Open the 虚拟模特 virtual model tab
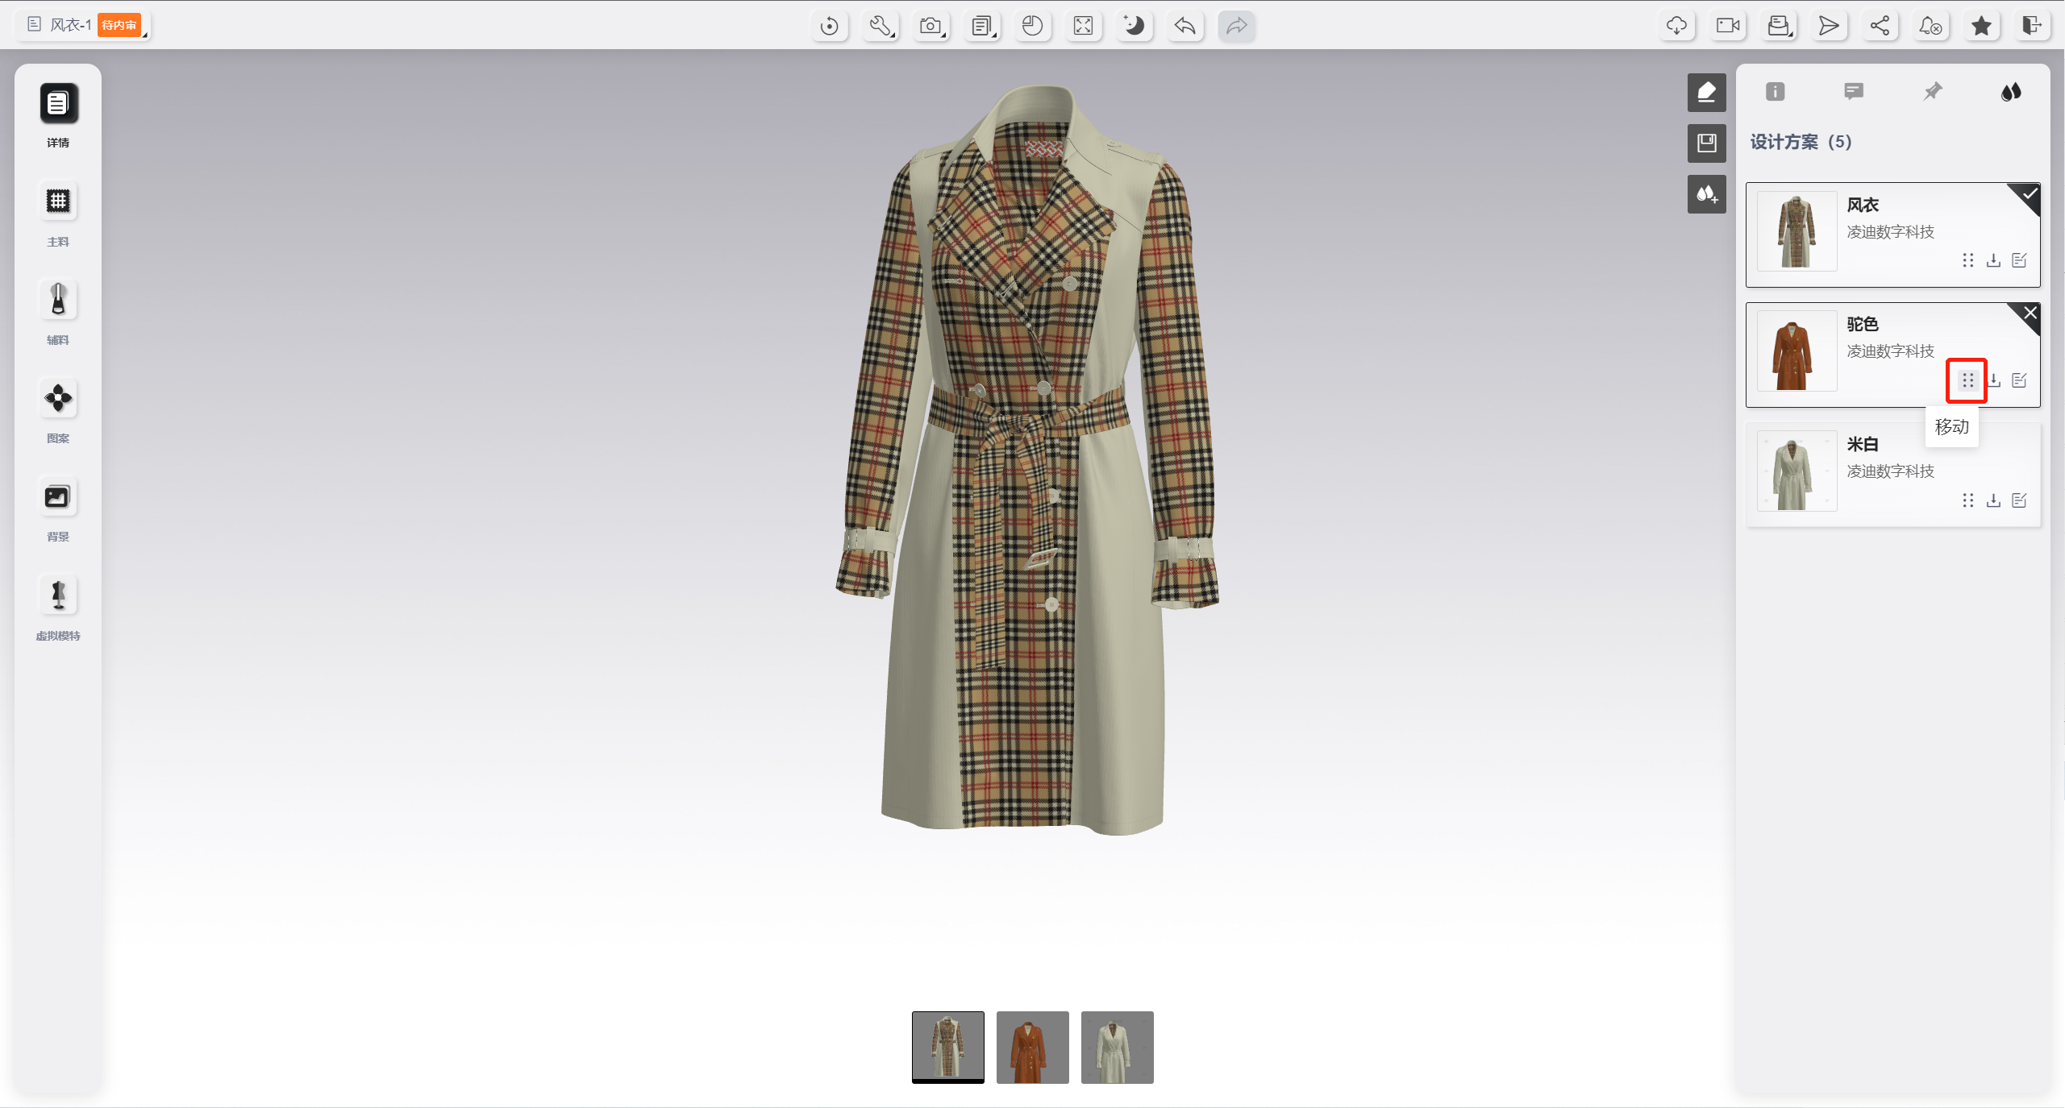 (x=58, y=608)
